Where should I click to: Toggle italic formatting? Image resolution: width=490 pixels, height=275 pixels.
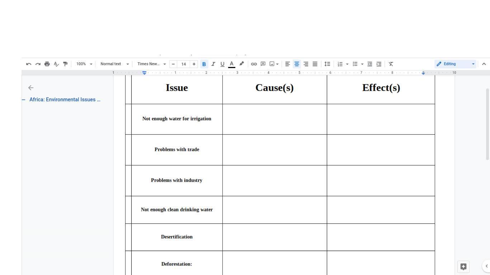tap(213, 64)
